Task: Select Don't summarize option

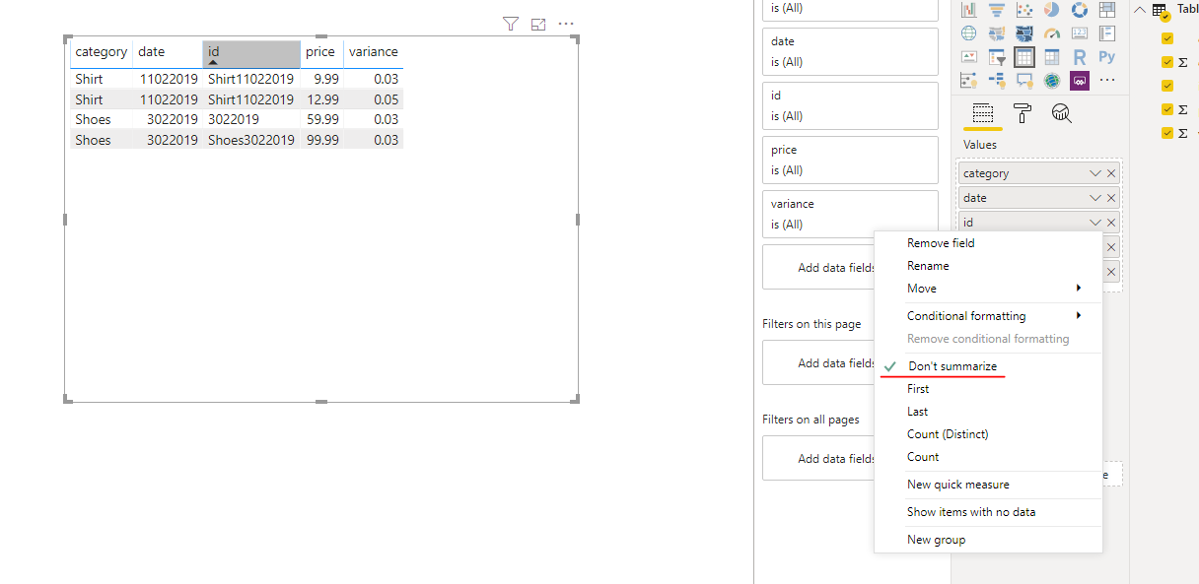Action: click(x=988, y=366)
